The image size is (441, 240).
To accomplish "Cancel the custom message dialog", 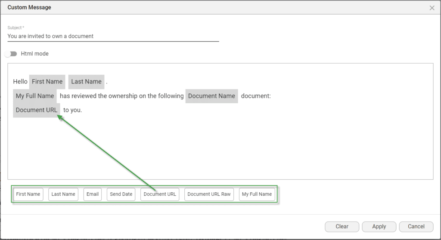I will click(416, 226).
